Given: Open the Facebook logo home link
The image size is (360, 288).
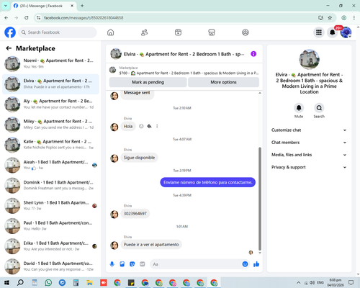Looking at the screenshot, I should tap(10, 32).
